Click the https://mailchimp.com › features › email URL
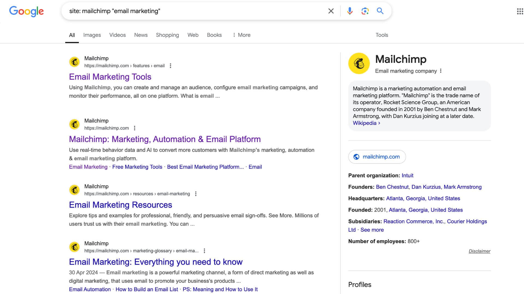The width and height of the screenshot is (524, 294). pos(124,66)
